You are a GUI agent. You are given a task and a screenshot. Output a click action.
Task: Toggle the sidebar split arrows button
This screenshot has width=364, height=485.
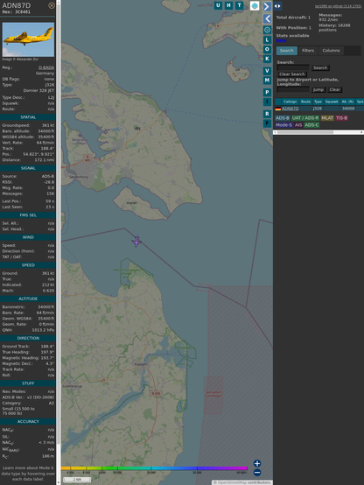pos(277,6)
